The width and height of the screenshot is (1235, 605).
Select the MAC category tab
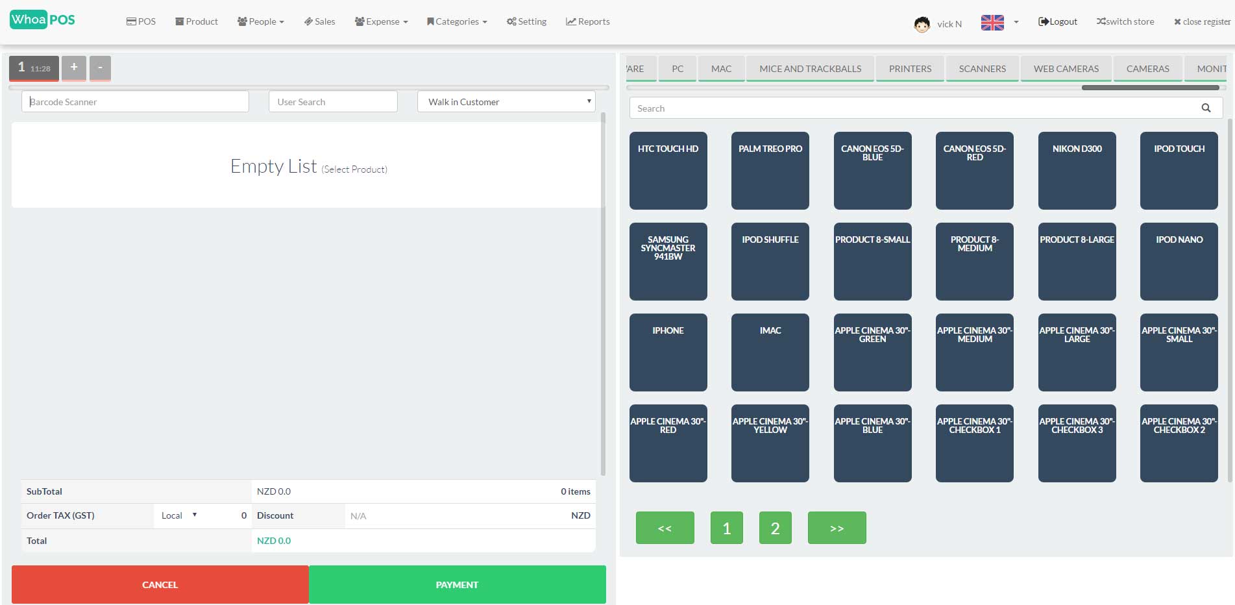(x=721, y=69)
